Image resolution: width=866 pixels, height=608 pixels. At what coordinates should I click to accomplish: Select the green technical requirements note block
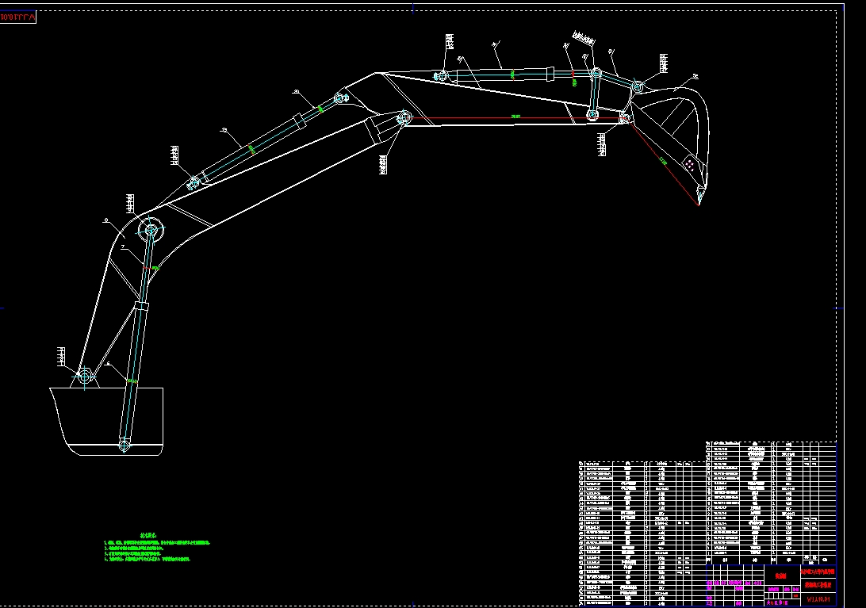click(x=157, y=548)
